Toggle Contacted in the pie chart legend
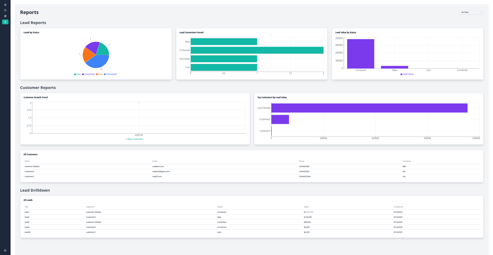 click(110, 74)
